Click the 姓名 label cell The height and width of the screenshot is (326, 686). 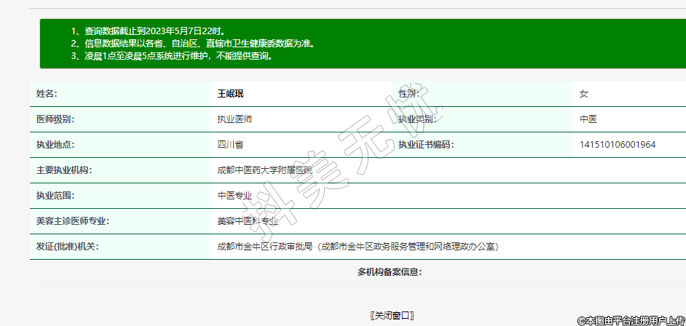[47, 94]
